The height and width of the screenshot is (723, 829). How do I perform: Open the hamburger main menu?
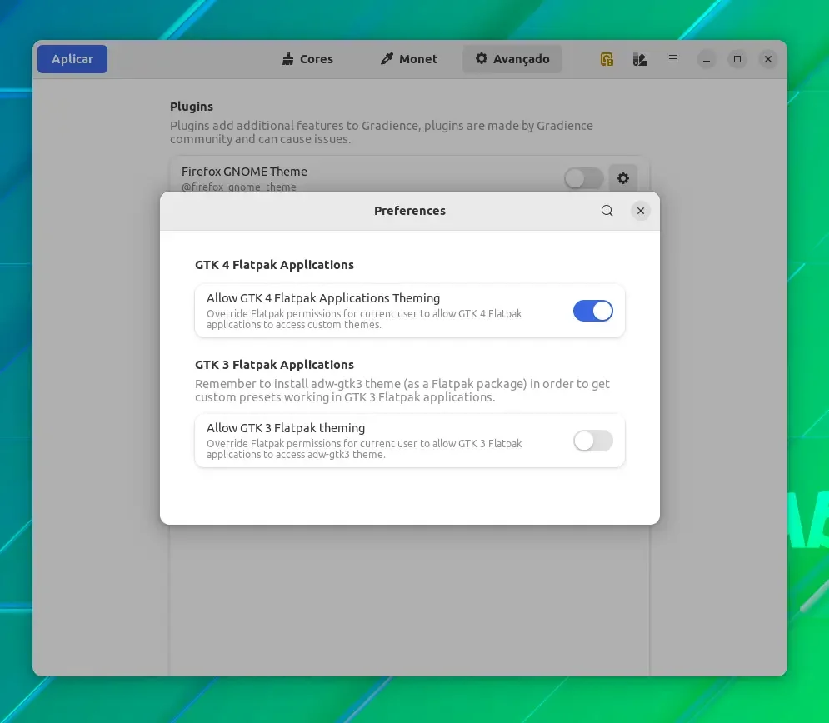(x=673, y=59)
